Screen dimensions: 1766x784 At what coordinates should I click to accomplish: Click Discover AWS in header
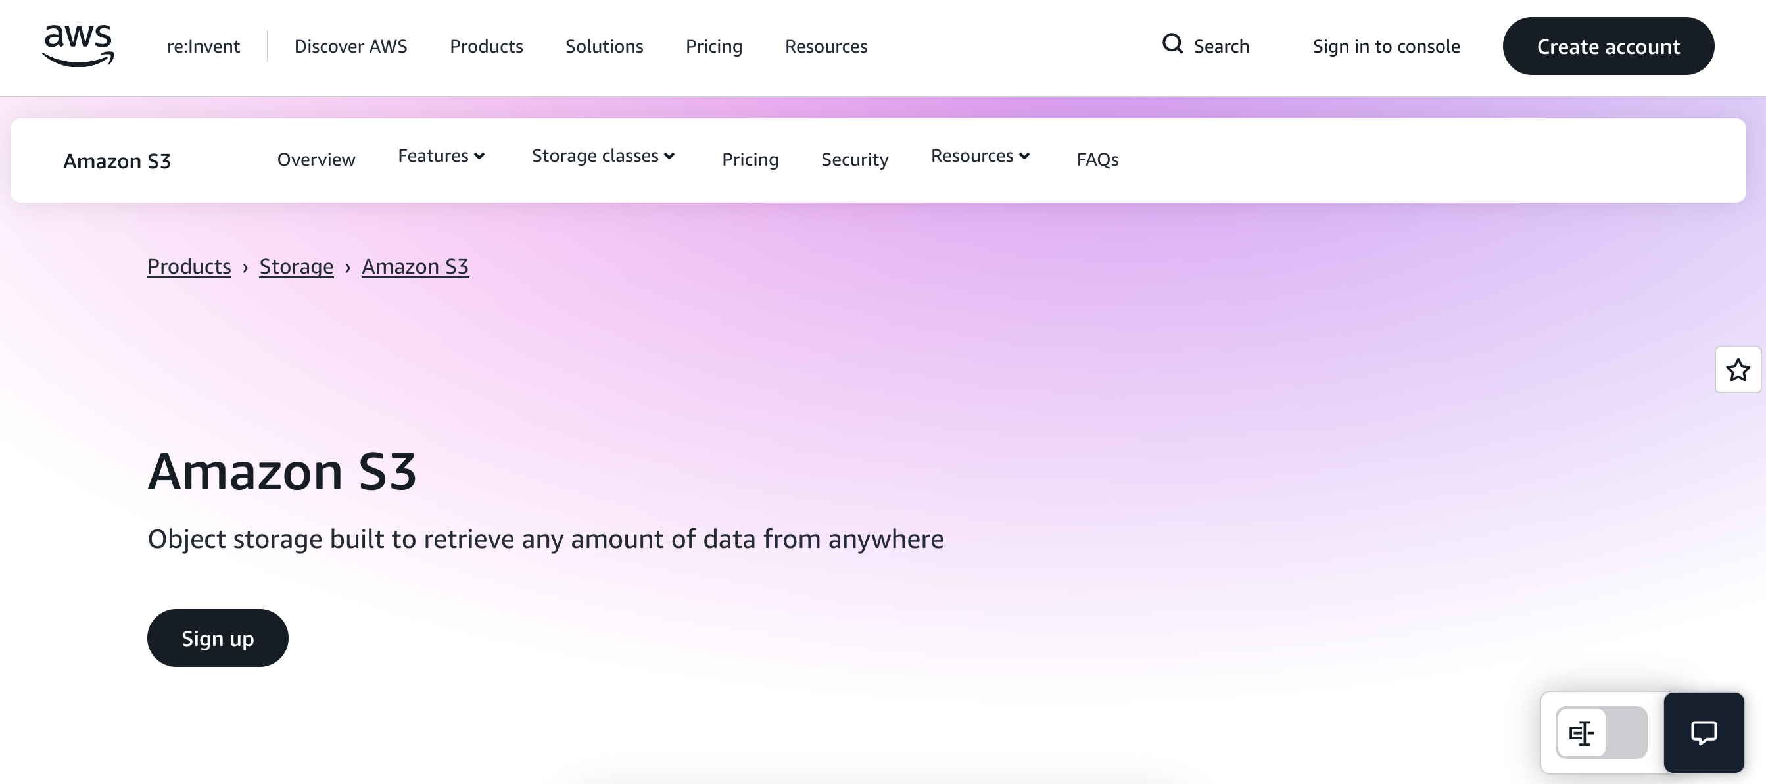[350, 47]
